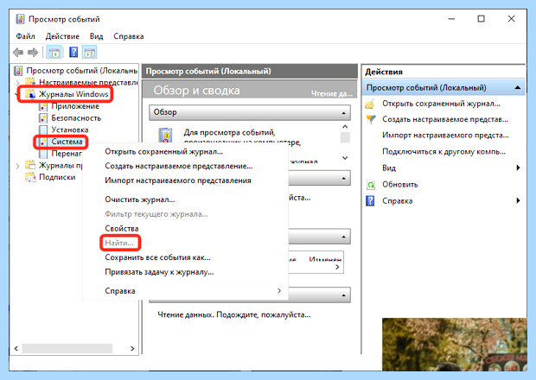
Task: Toggle the console tree pane toolbar icon
Action: click(x=54, y=53)
